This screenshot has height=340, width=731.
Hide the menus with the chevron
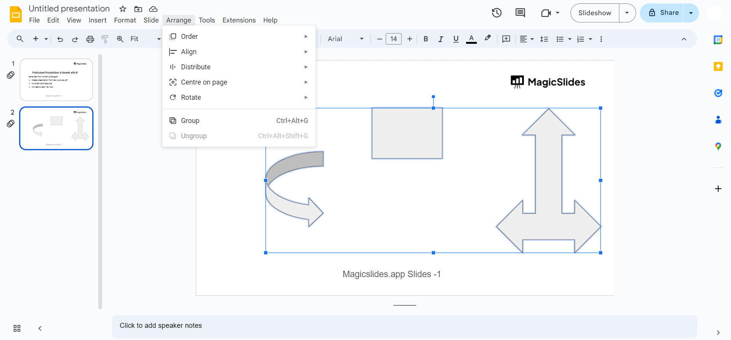pos(684,39)
